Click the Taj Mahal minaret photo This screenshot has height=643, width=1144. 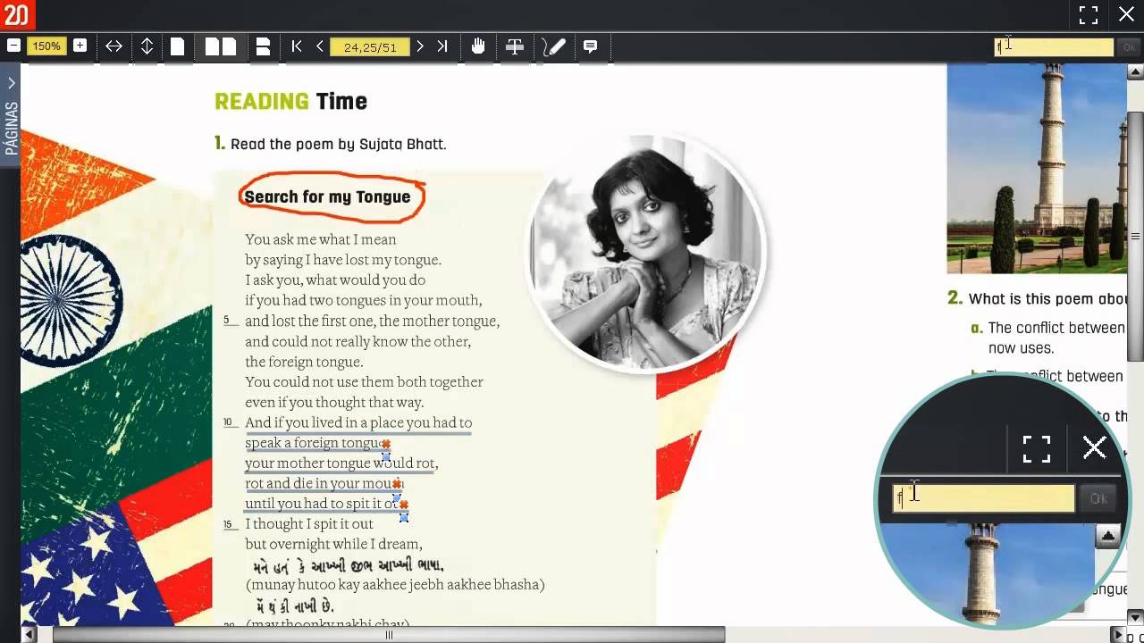tap(1037, 168)
